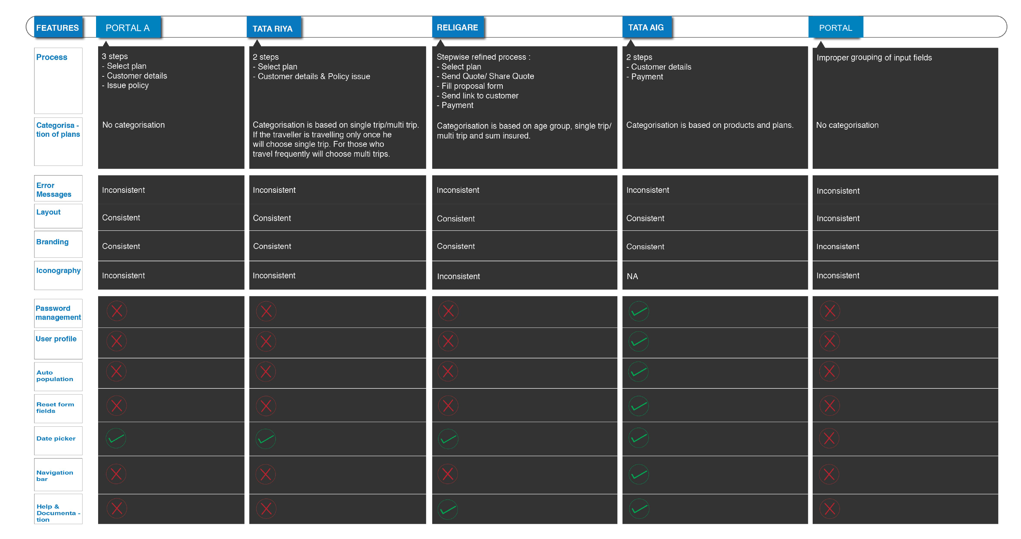The width and height of the screenshot is (1021, 539).
Task: Click '- Customer details & Policy issue' line
Action: coord(311,76)
